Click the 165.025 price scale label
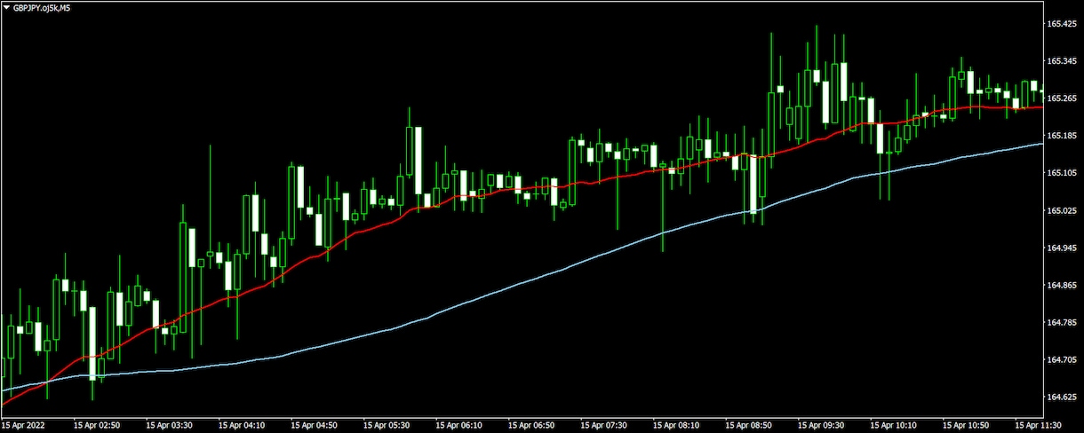Screen dimensions: 1084x433 pos(1062,210)
